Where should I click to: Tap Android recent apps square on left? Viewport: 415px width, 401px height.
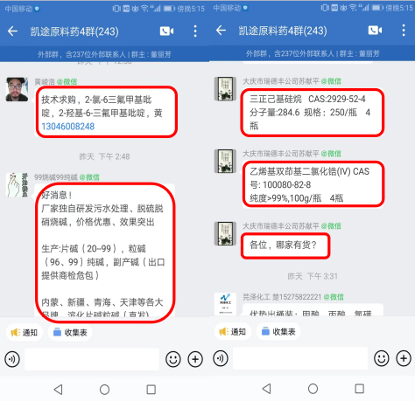pos(151,390)
